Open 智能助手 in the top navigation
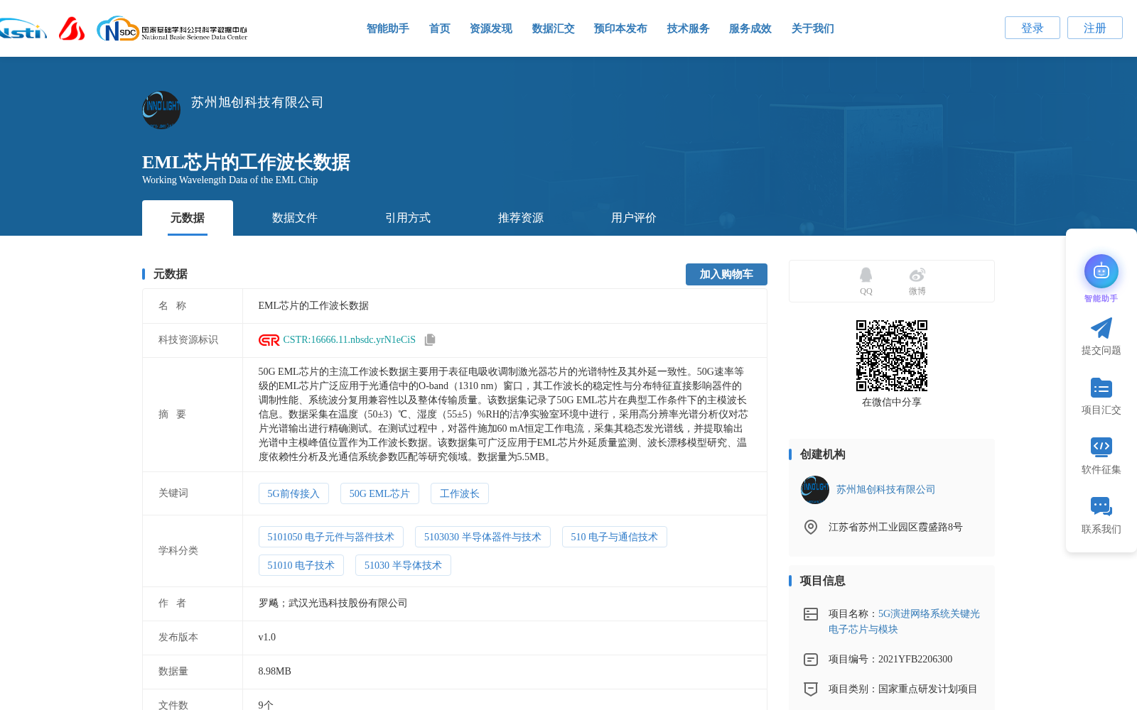Screen dimensions: 1137x710 click(x=388, y=28)
